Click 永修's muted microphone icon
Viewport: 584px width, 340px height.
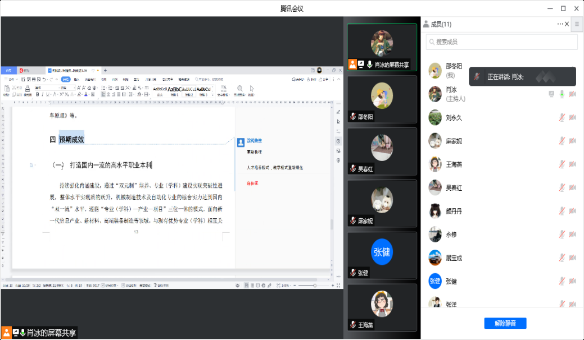[562, 235]
